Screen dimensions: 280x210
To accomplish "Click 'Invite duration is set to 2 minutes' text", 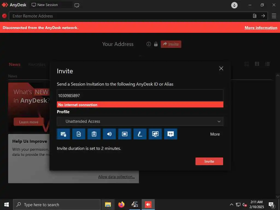I will pos(89,148).
